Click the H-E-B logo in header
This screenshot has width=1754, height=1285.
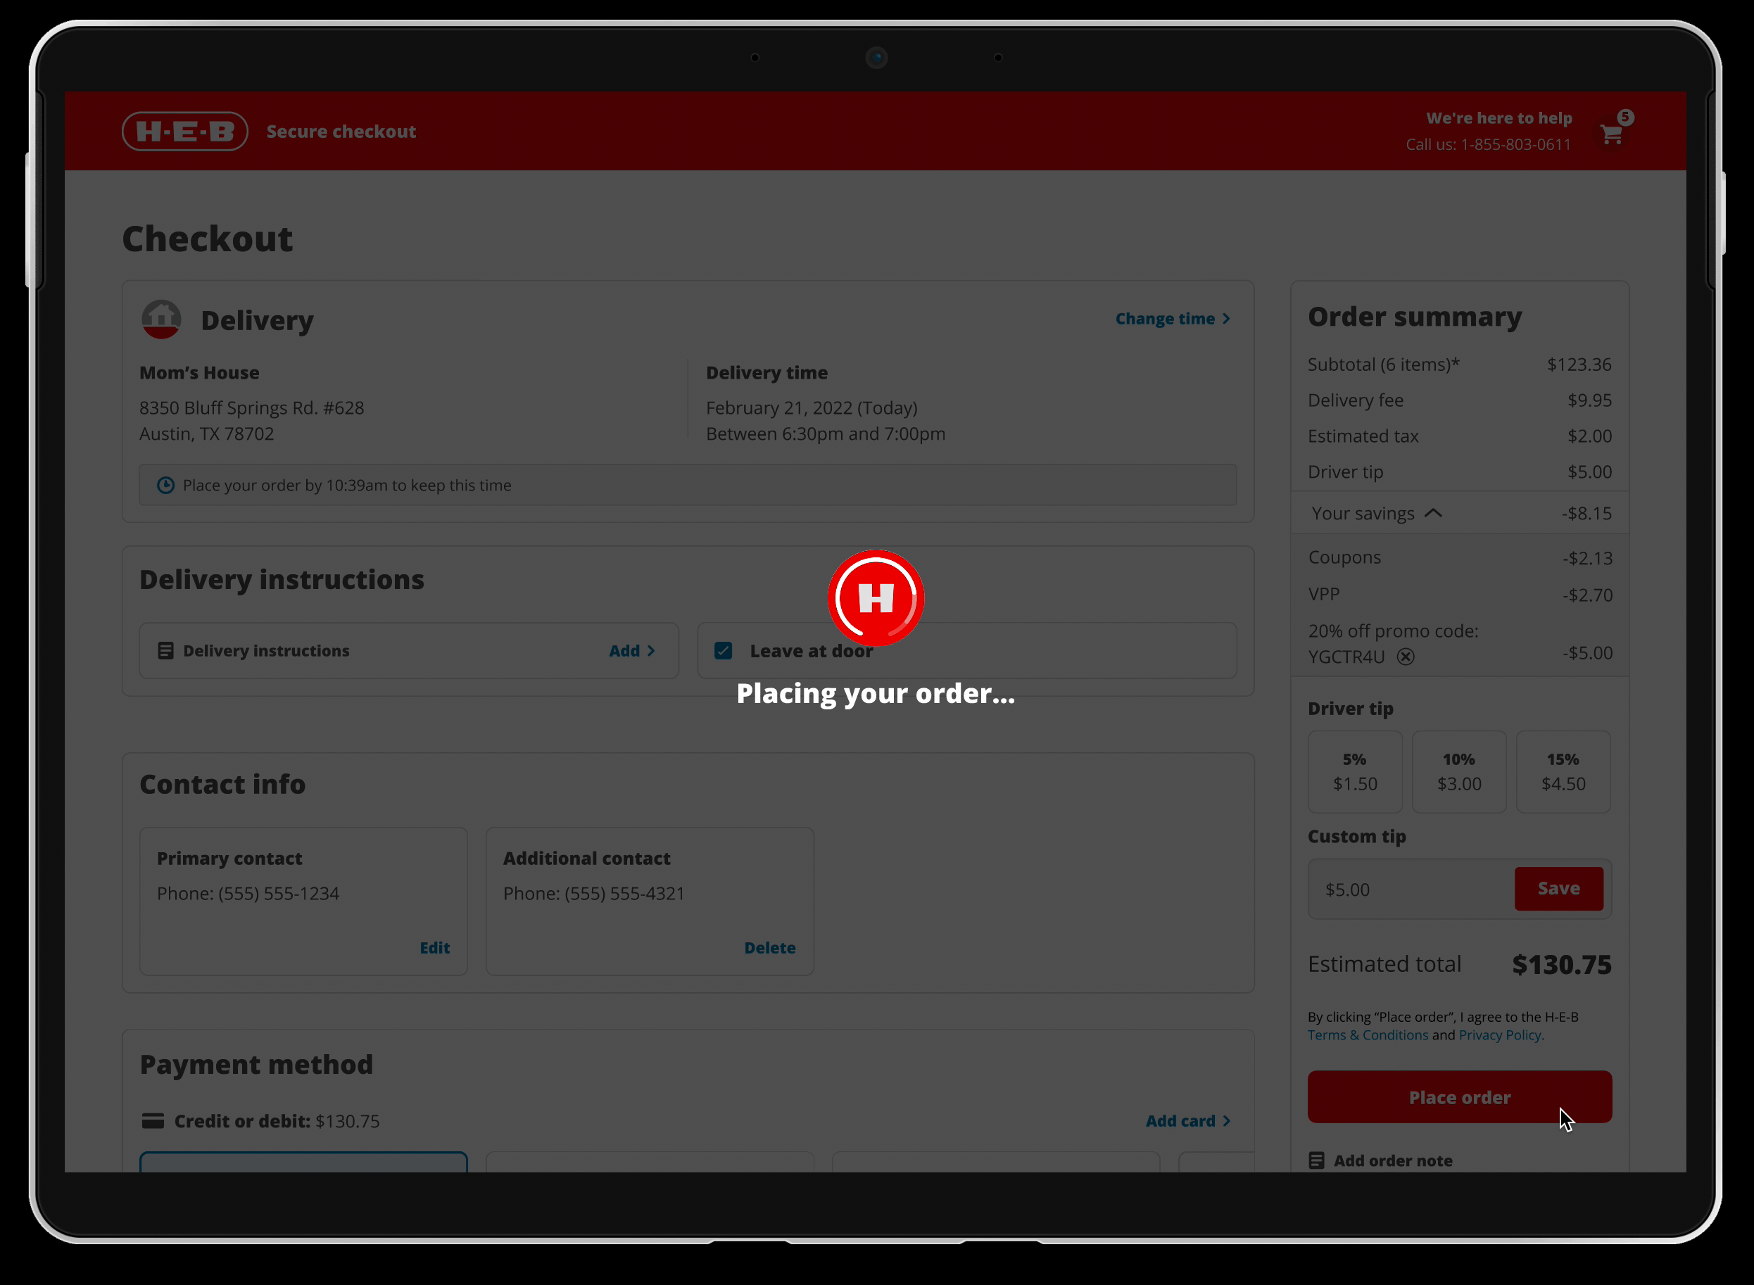pyautogui.click(x=185, y=132)
